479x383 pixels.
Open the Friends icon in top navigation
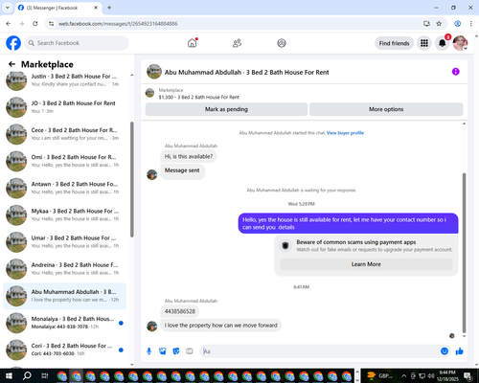coord(237,43)
